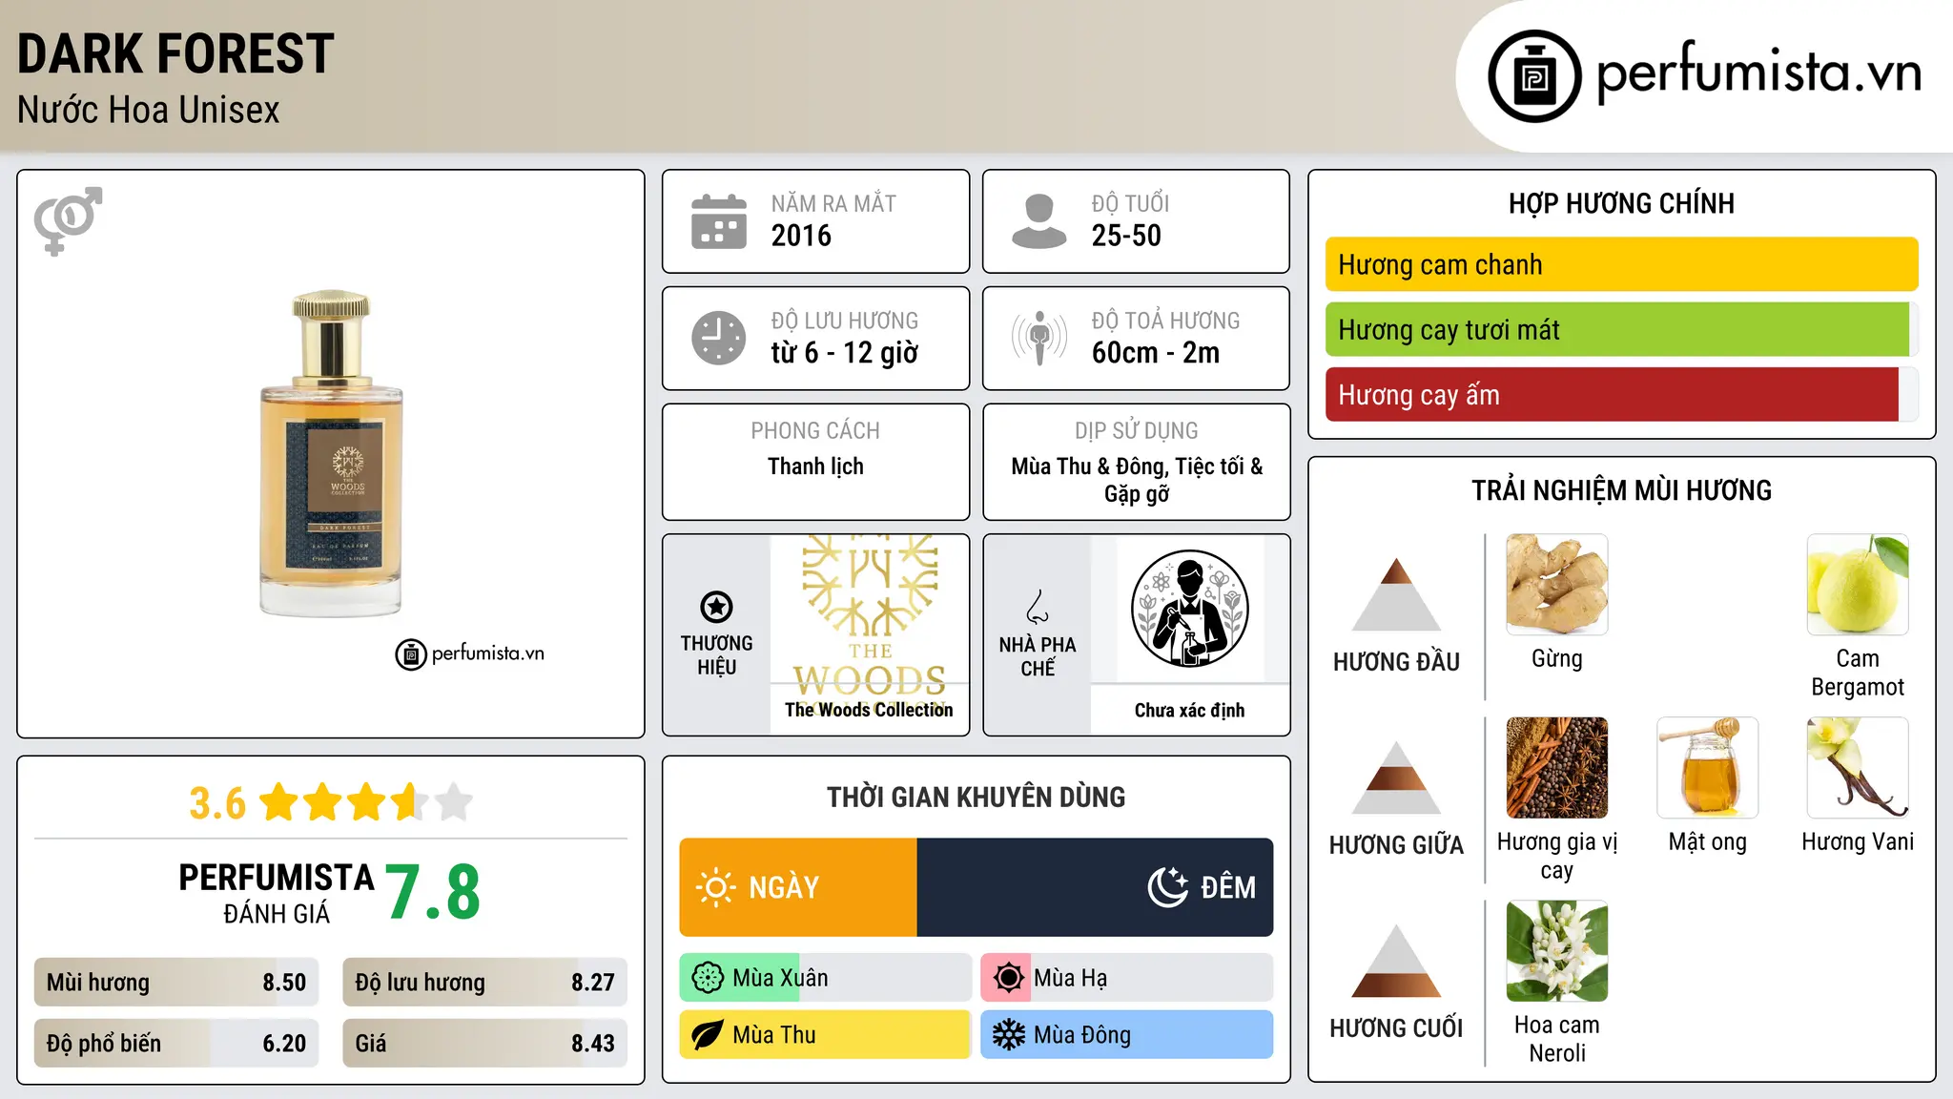Click the yellow Hương cam chanh accord bar

point(1622,264)
